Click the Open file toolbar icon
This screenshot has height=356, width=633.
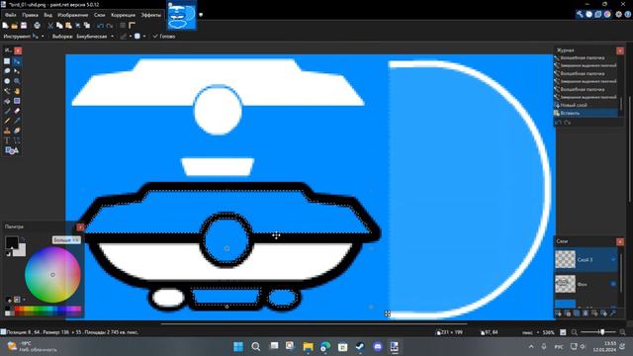click(x=15, y=26)
